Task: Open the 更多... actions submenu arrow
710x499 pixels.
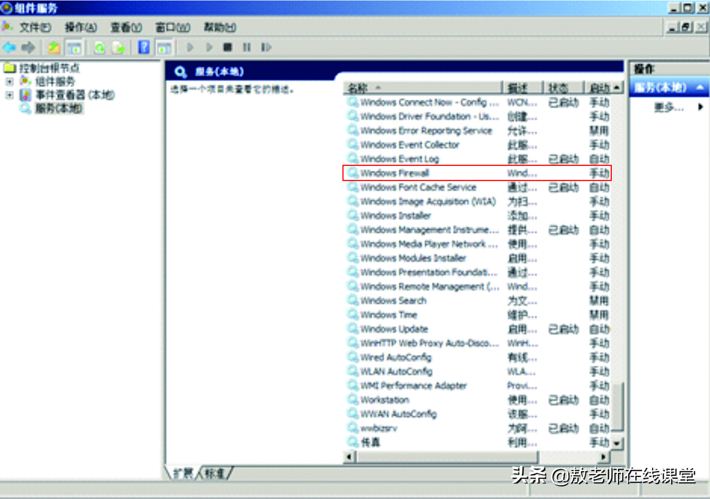Action: (x=700, y=107)
